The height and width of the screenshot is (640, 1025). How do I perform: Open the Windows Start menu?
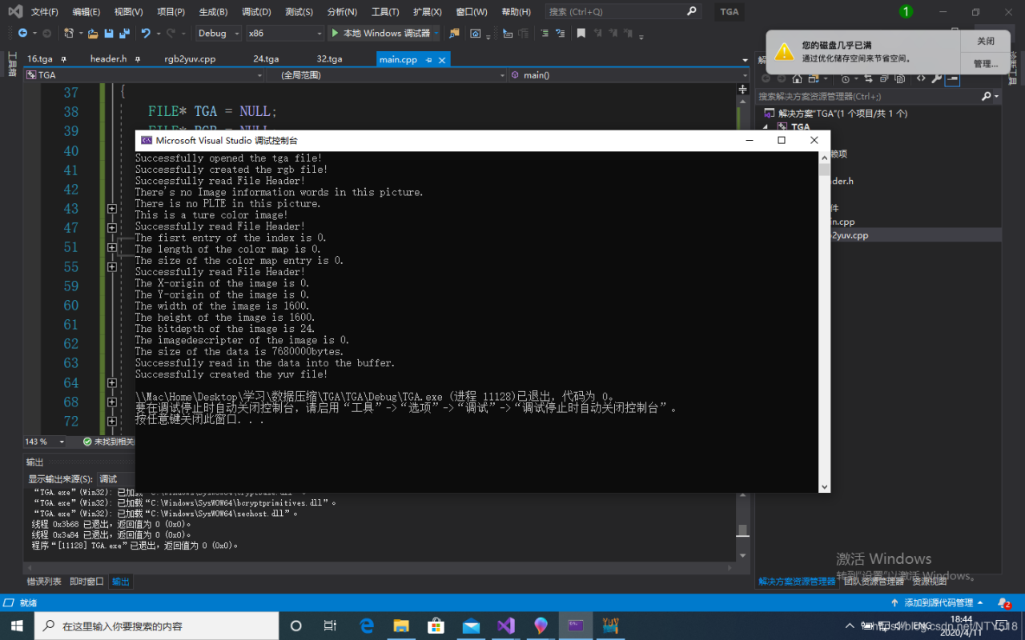pyautogui.click(x=18, y=626)
